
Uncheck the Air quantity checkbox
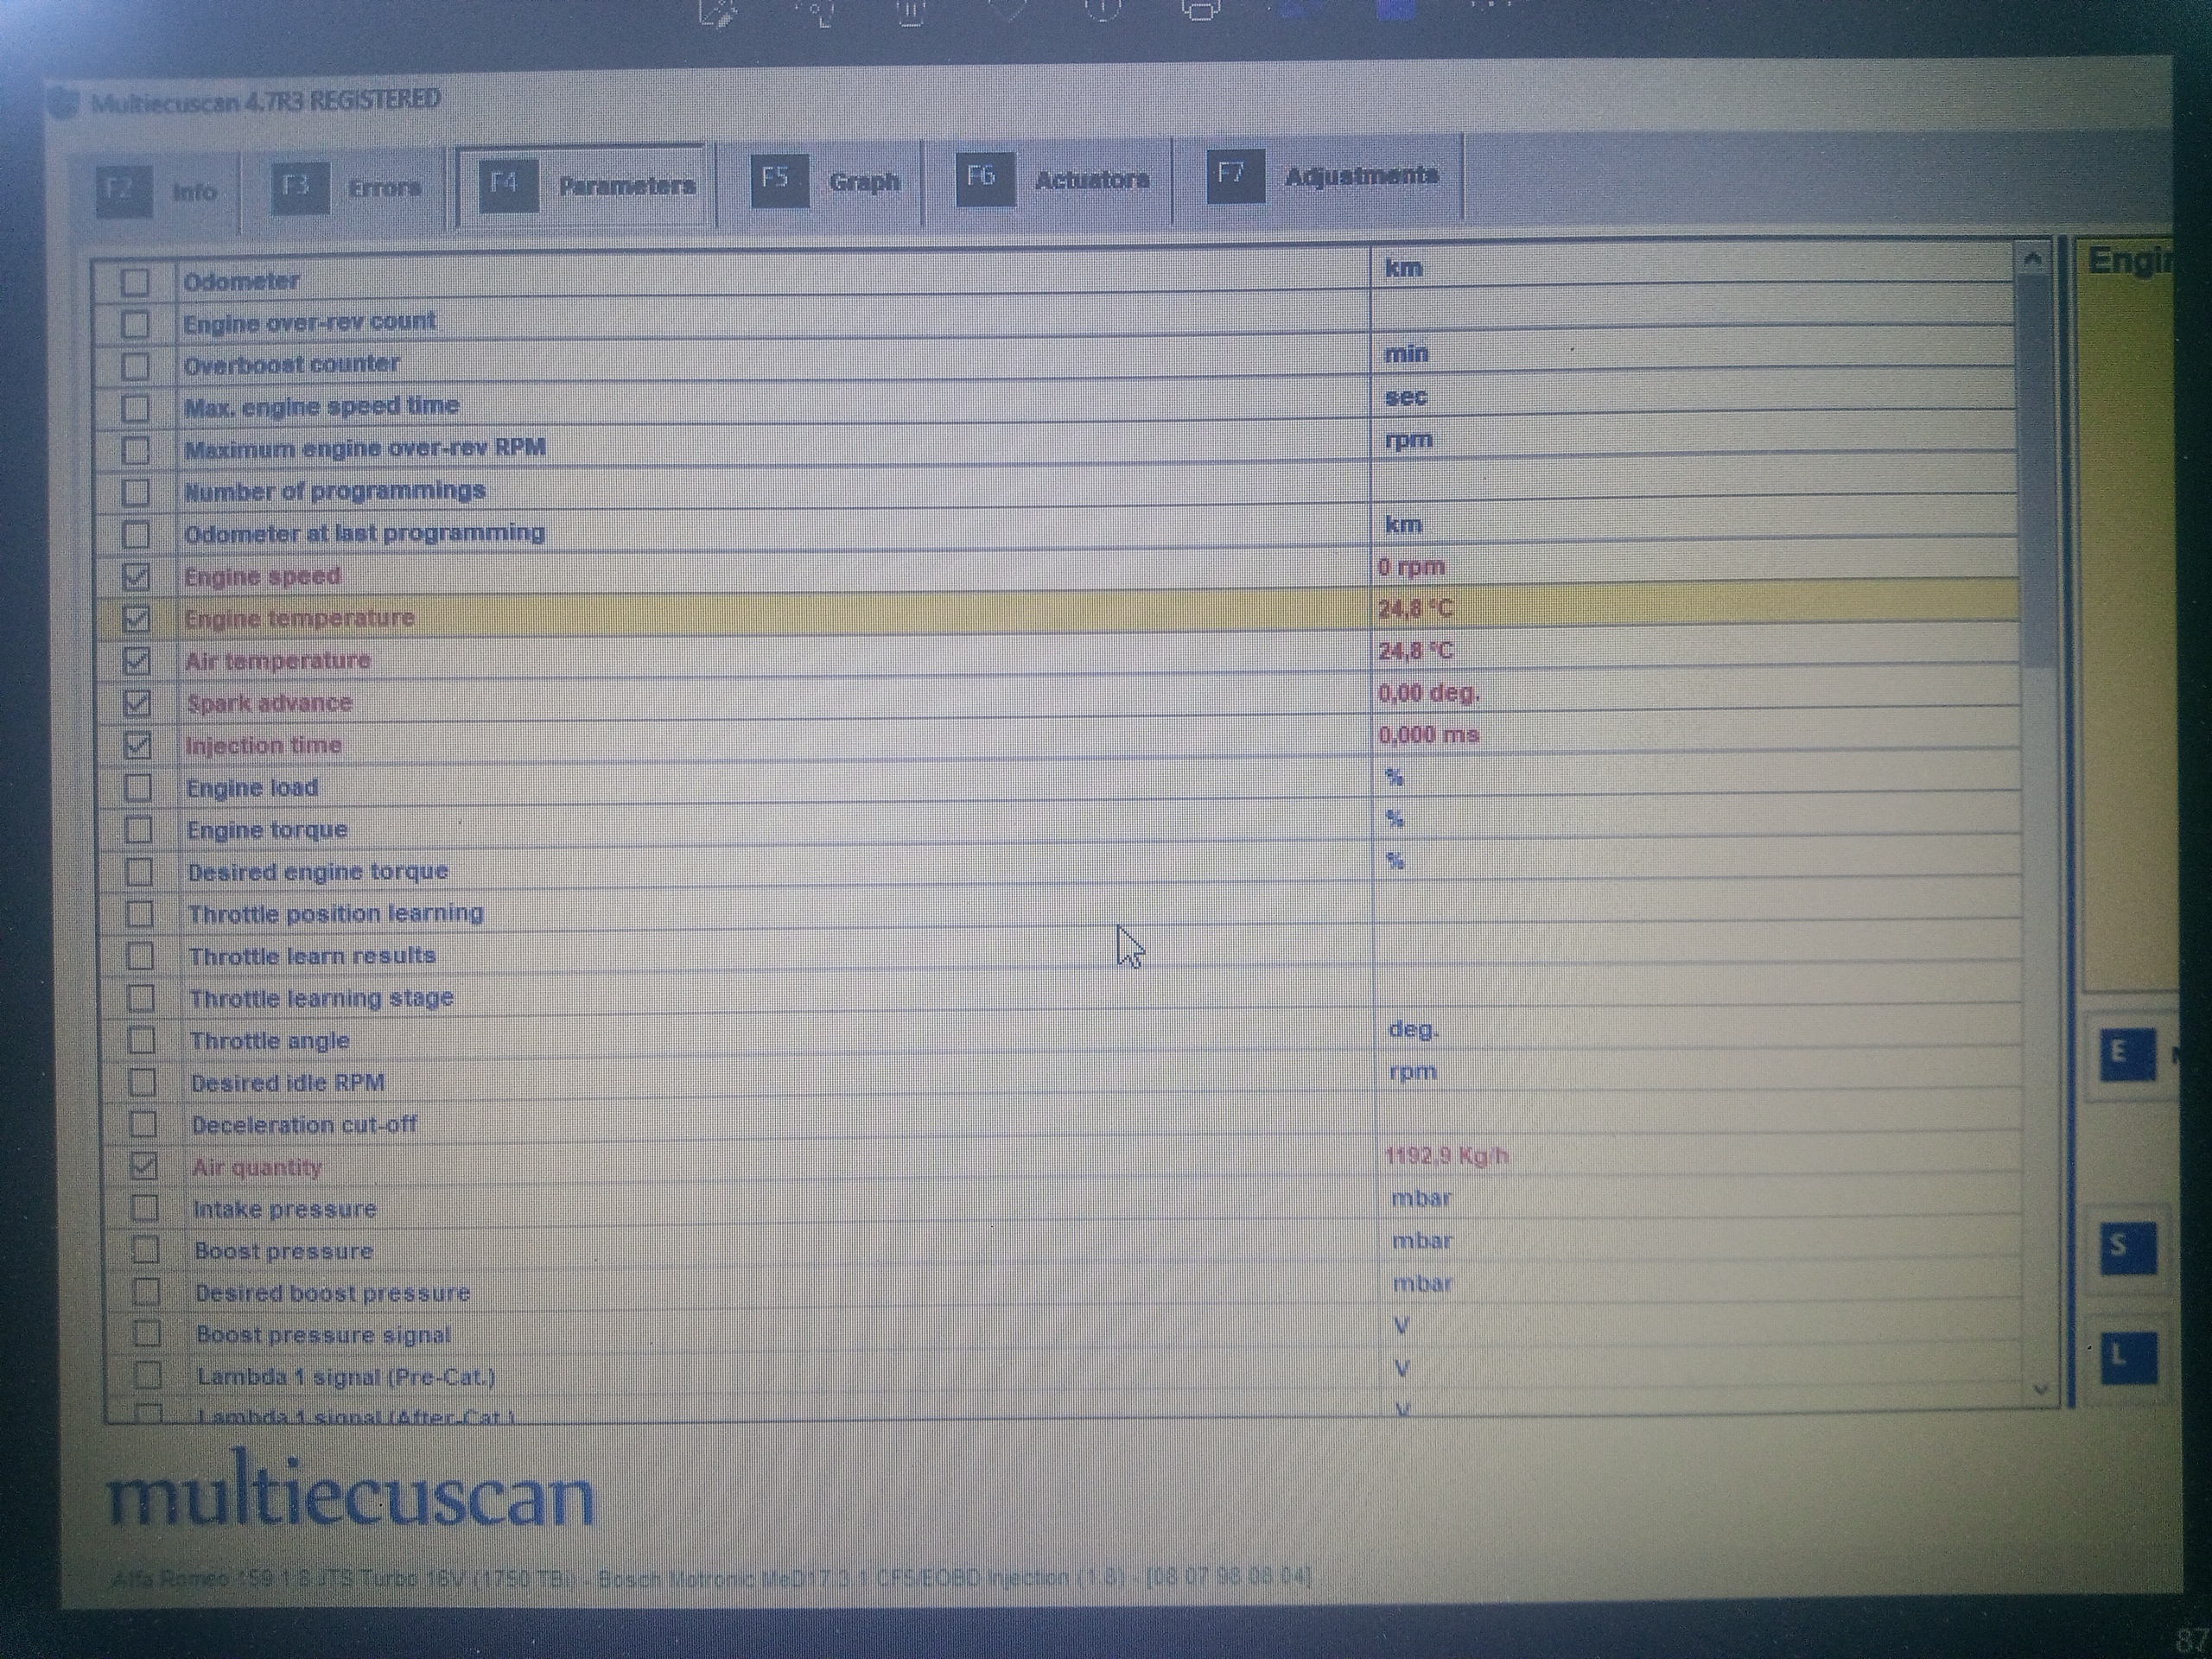[144, 1166]
